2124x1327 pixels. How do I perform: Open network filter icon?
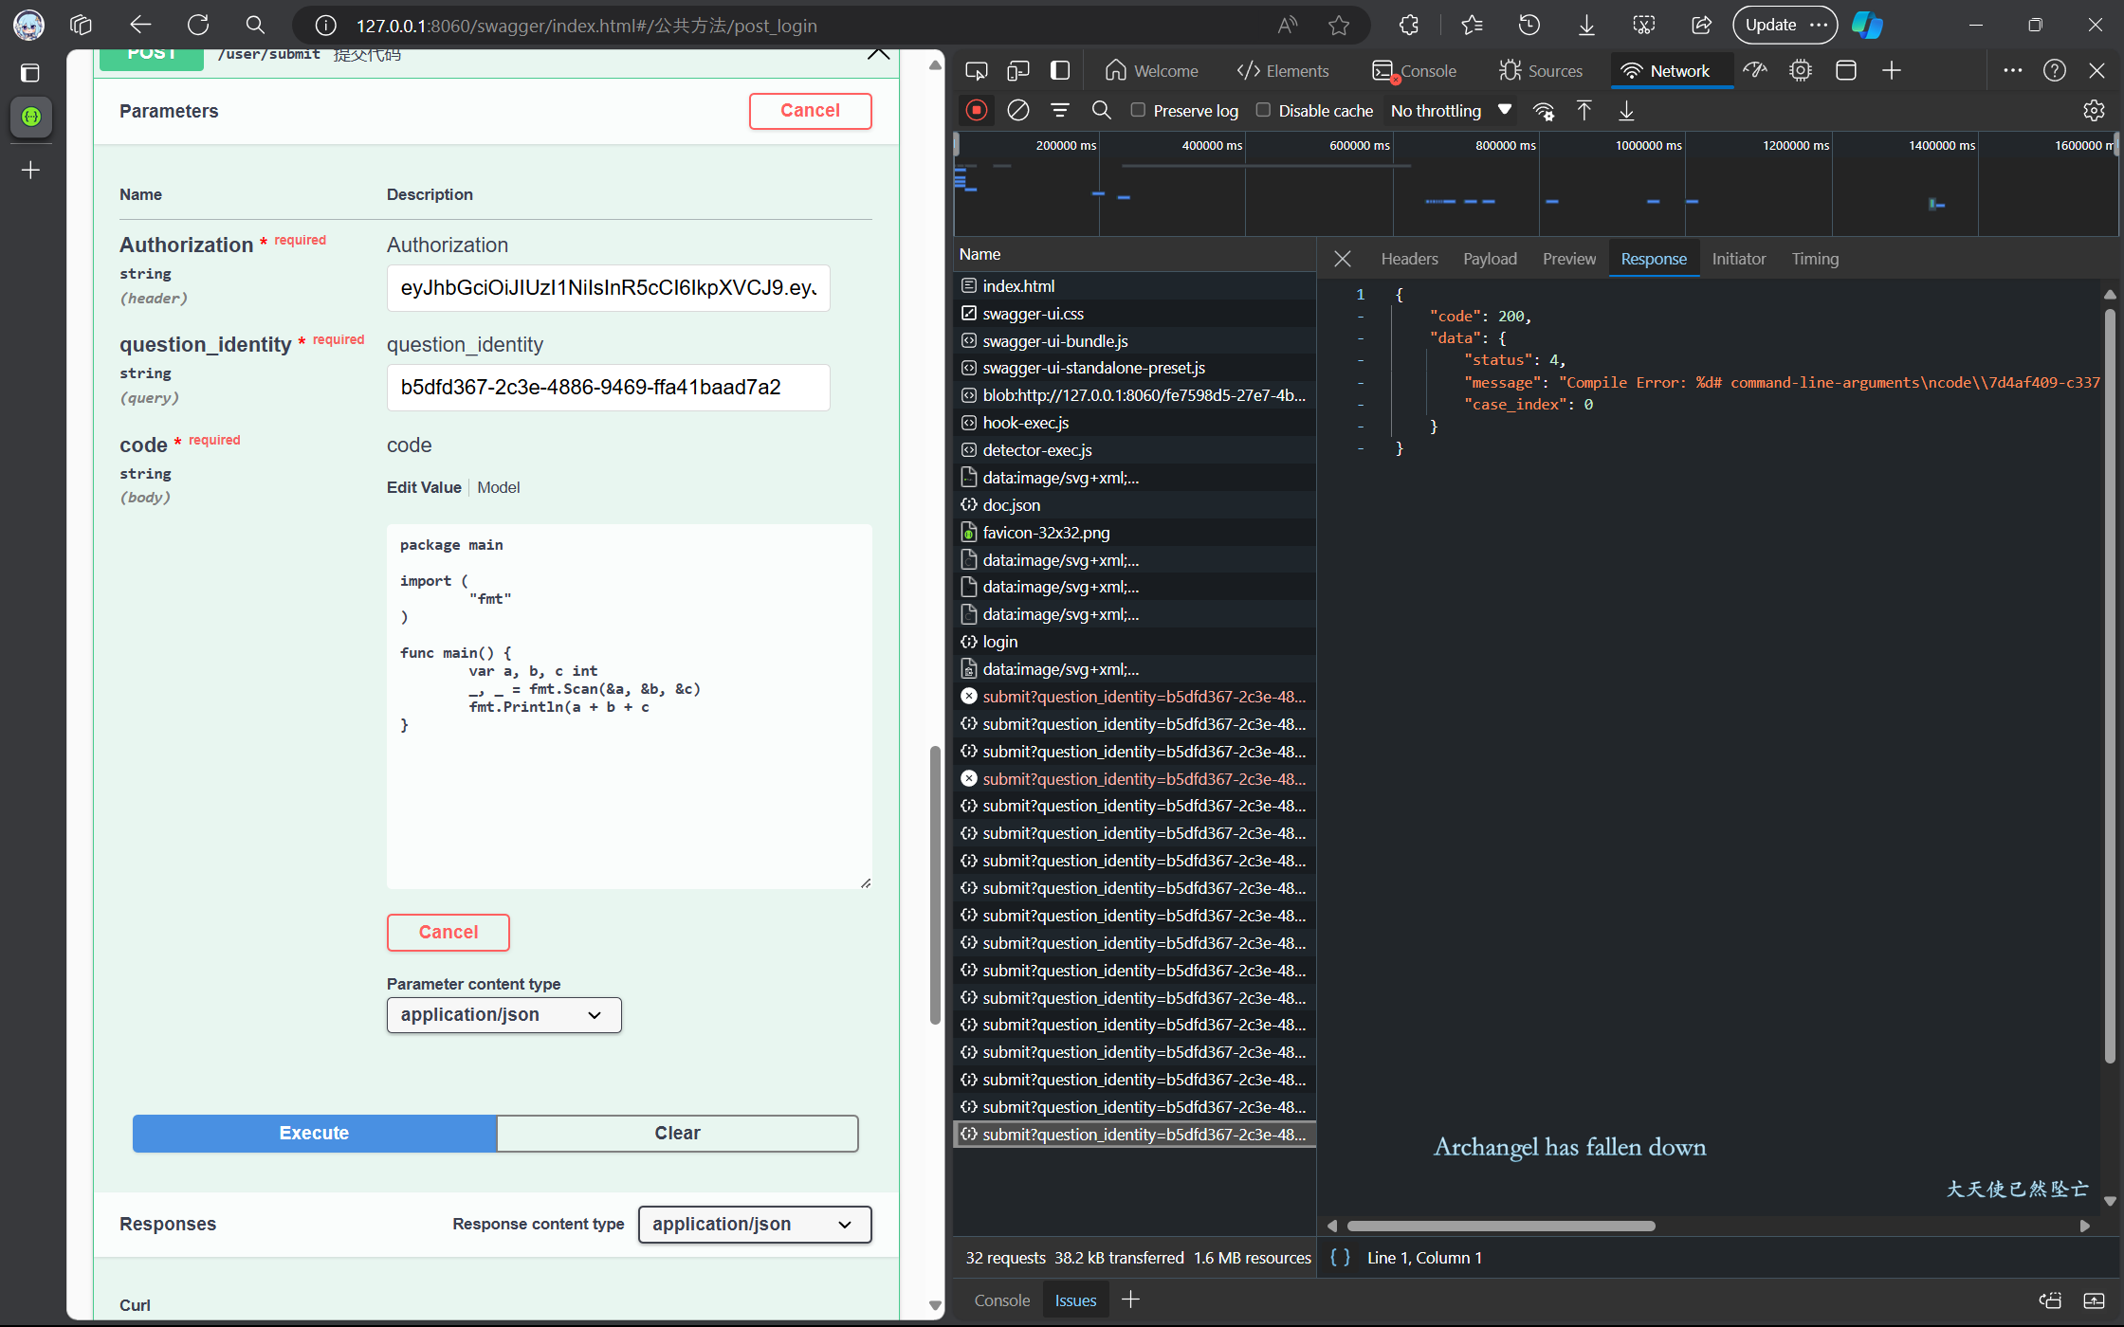click(x=1060, y=111)
